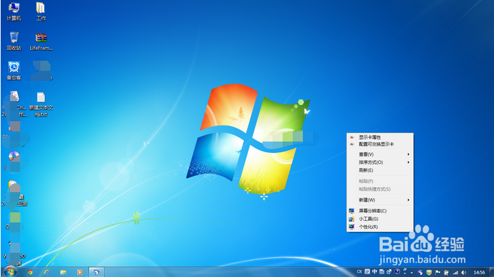Select the 计算机 desktop icon
The width and height of the screenshot is (494, 277).
point(14,11)
